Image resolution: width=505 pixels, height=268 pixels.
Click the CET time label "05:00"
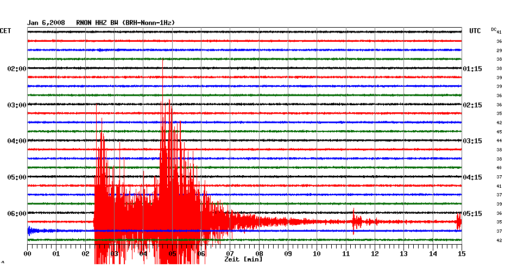point(17,177)
